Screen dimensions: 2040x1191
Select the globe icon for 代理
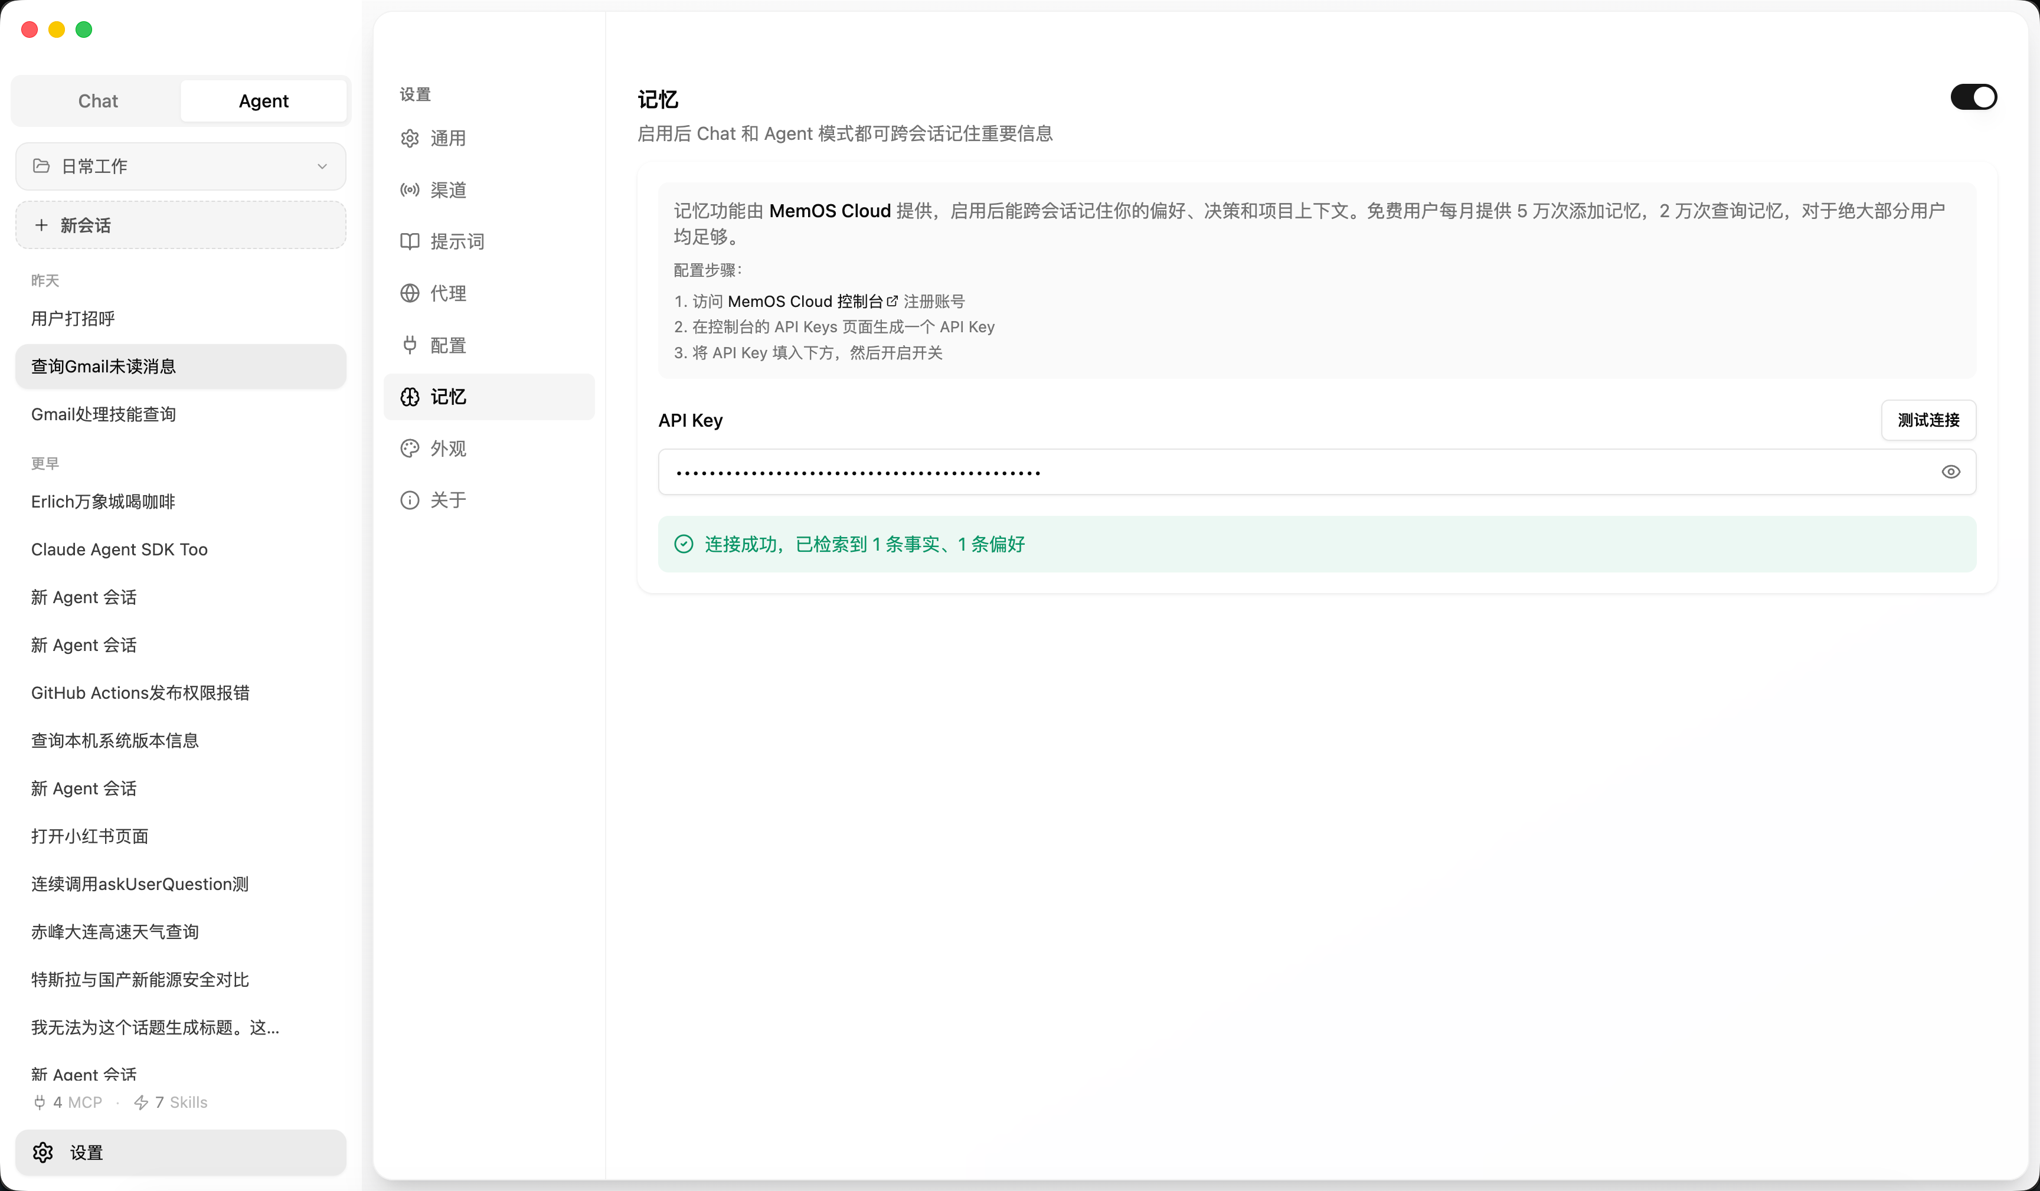410,293
